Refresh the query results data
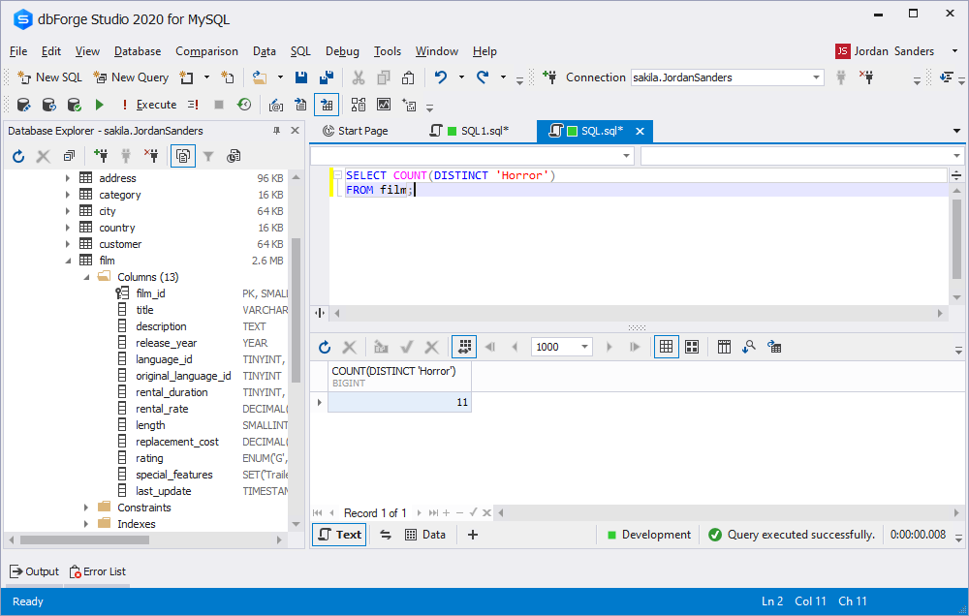Screen dimensions: 969x616 pyautogui.click(x=325, y=347)
